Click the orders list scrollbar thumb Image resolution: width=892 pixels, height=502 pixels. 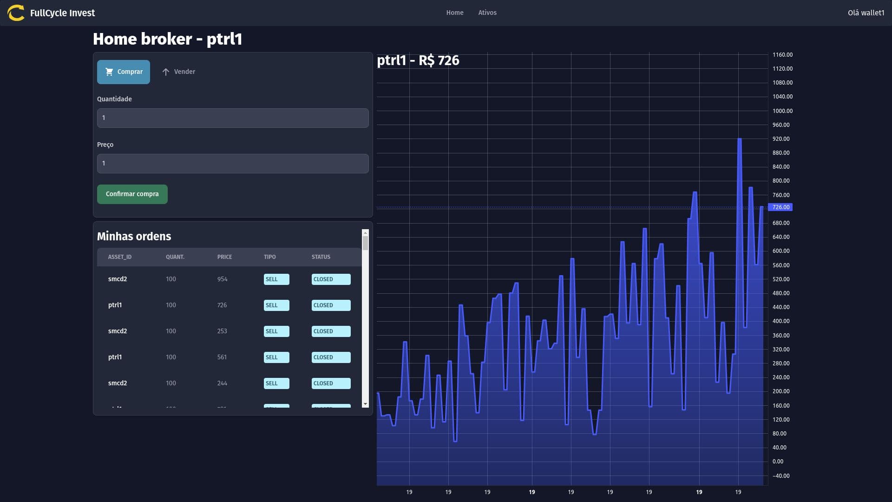coord(365,243)
